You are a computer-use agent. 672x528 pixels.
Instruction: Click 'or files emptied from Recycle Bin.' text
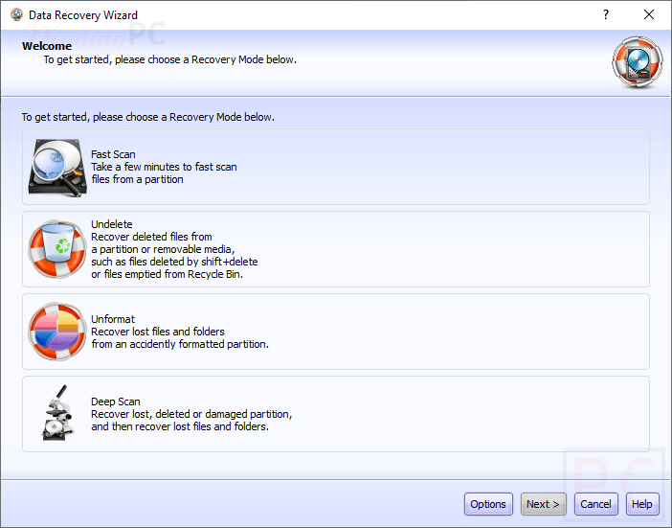pyautogui.click(x=168, y=274)
